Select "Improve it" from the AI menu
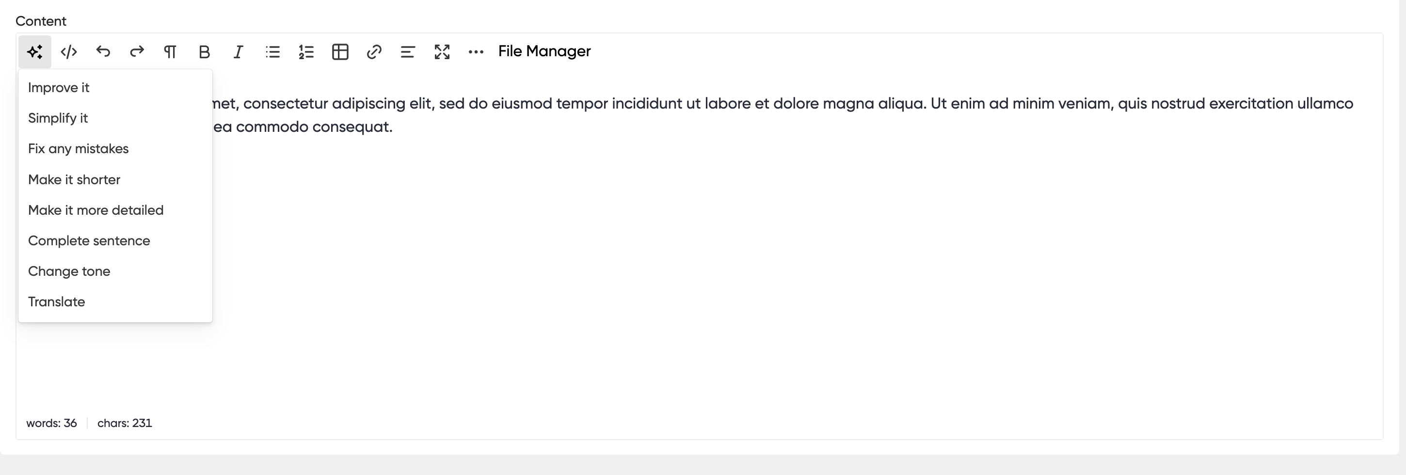Viewport: 1406px width, 475px height. pos(59,88)
